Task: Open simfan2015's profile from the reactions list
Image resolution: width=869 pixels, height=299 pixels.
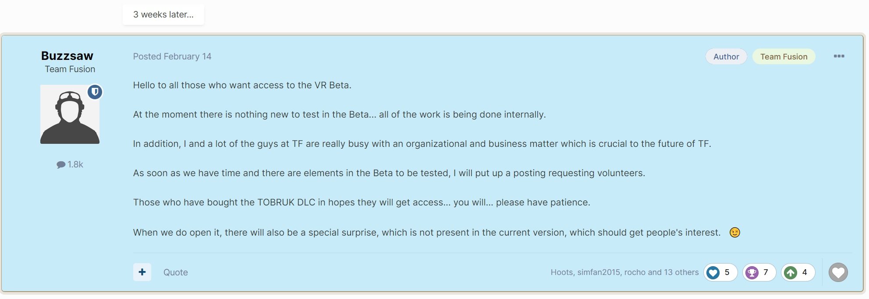Action: point(598,272)
